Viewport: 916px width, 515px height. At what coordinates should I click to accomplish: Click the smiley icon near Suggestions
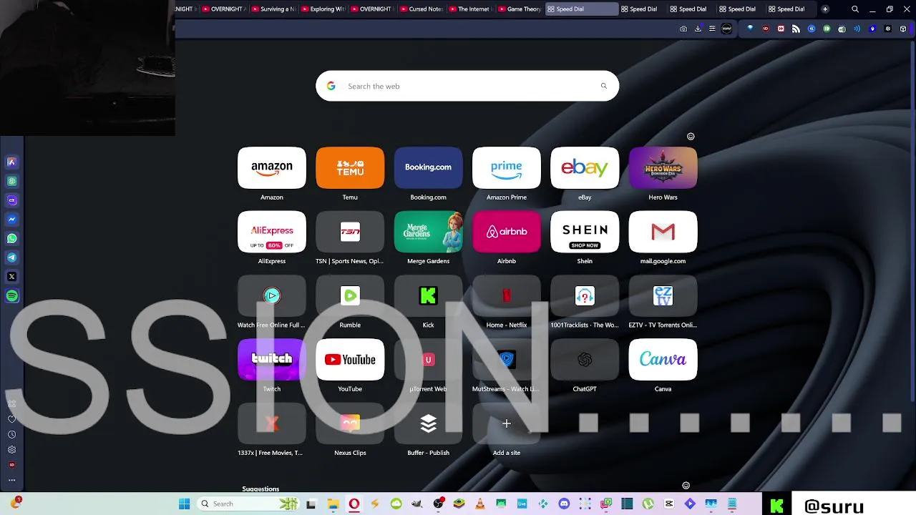point(686,486)
